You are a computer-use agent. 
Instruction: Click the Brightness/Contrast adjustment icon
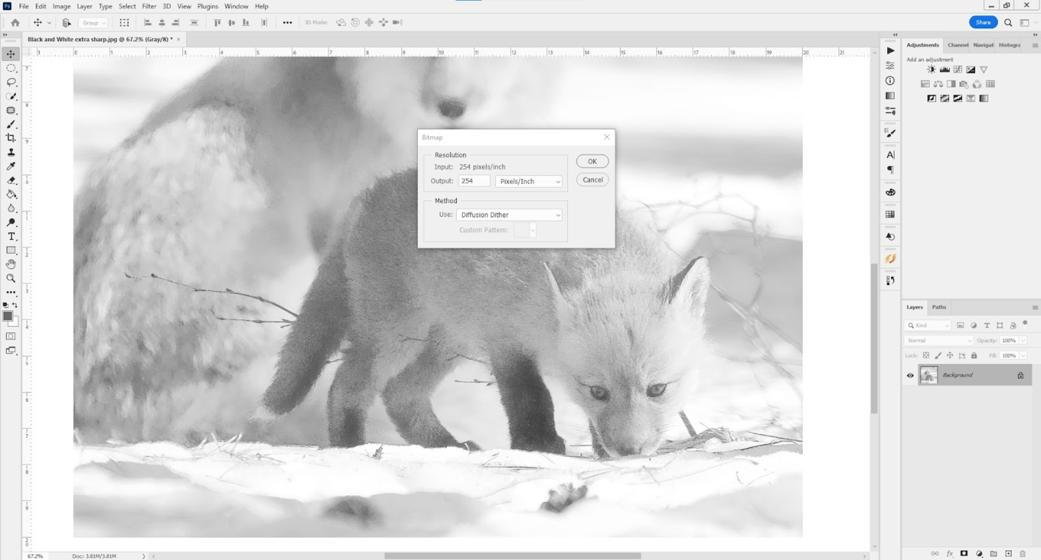coord(931,70)
